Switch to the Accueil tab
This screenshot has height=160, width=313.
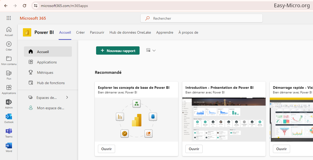65,33
